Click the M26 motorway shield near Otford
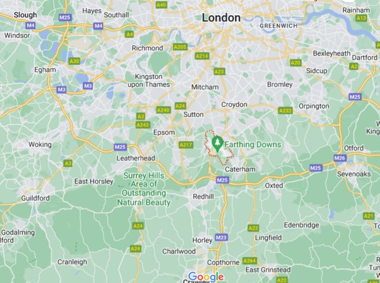The image size is (380, 283). tap(340, 158)
